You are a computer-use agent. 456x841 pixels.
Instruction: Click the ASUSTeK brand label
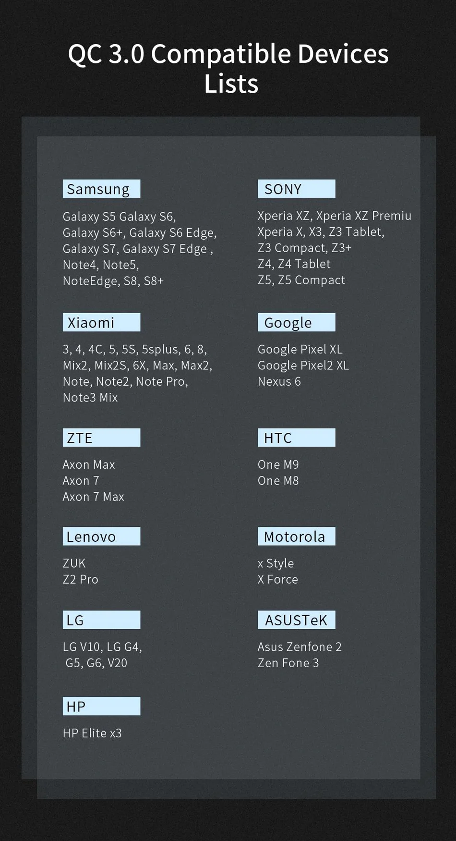point(296,620)
